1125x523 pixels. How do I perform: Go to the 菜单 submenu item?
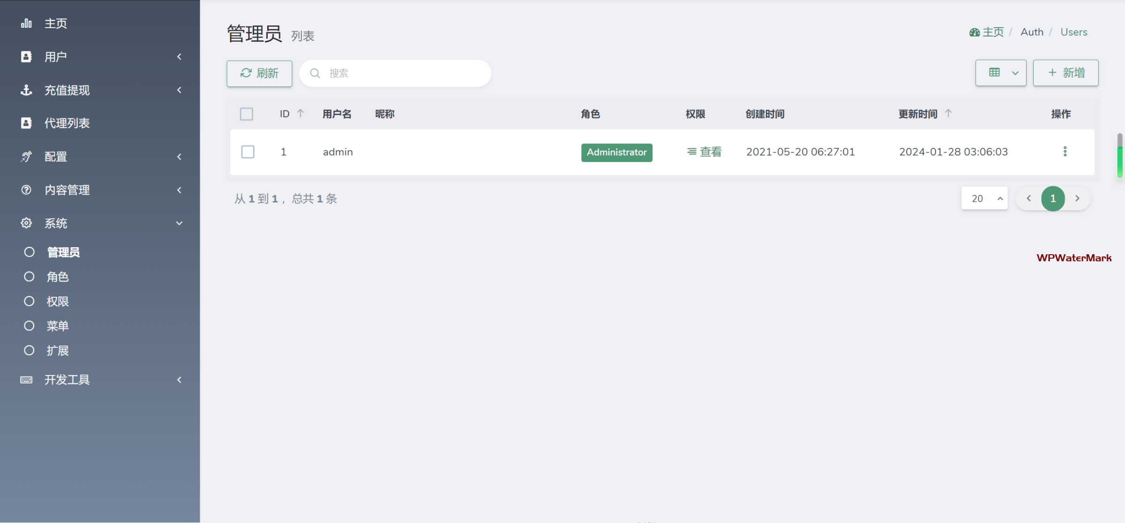coord(57,326)
